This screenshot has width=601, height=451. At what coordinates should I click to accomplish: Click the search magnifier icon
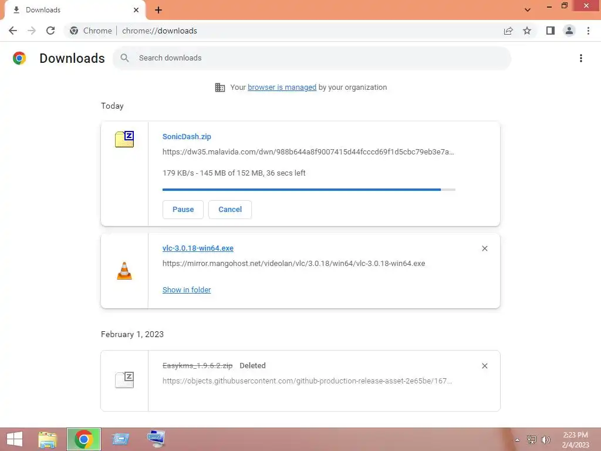[x=124, y=58]
